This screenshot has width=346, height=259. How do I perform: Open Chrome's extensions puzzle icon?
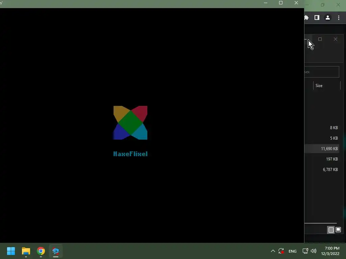click(306, 18)
